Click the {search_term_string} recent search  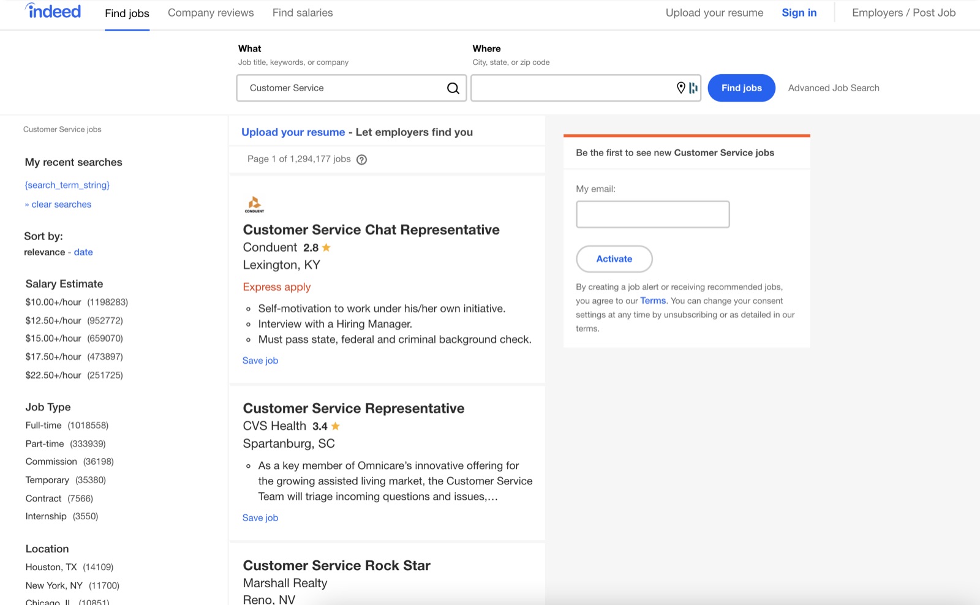point(67,185)
